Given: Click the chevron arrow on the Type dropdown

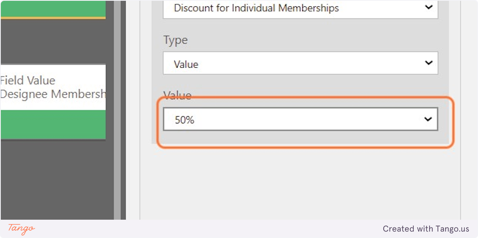Looking at the screenshot, I should tap(429, 63).
